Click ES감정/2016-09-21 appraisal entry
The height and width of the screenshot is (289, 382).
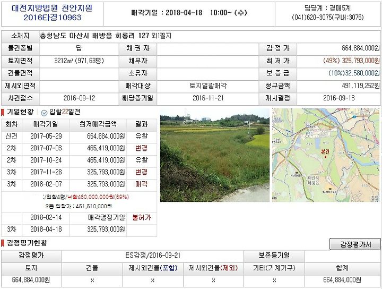coord(153,256)
